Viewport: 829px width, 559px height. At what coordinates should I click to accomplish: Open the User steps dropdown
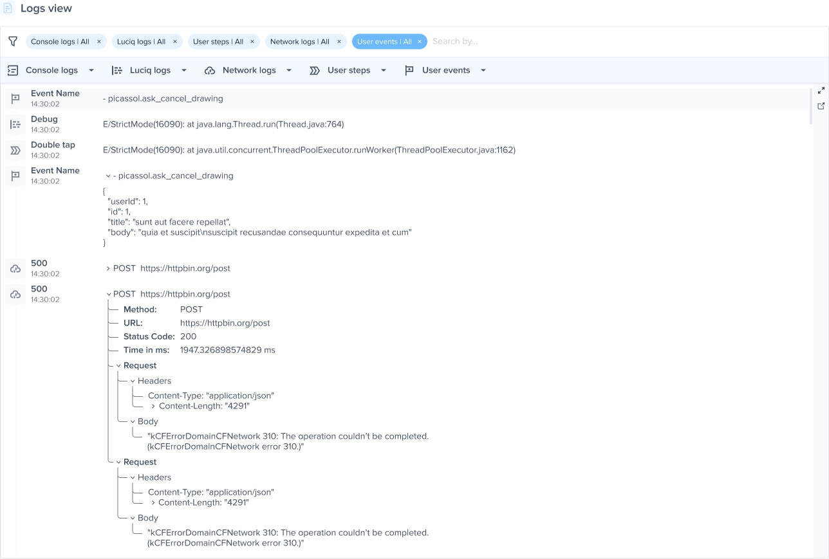384,70
